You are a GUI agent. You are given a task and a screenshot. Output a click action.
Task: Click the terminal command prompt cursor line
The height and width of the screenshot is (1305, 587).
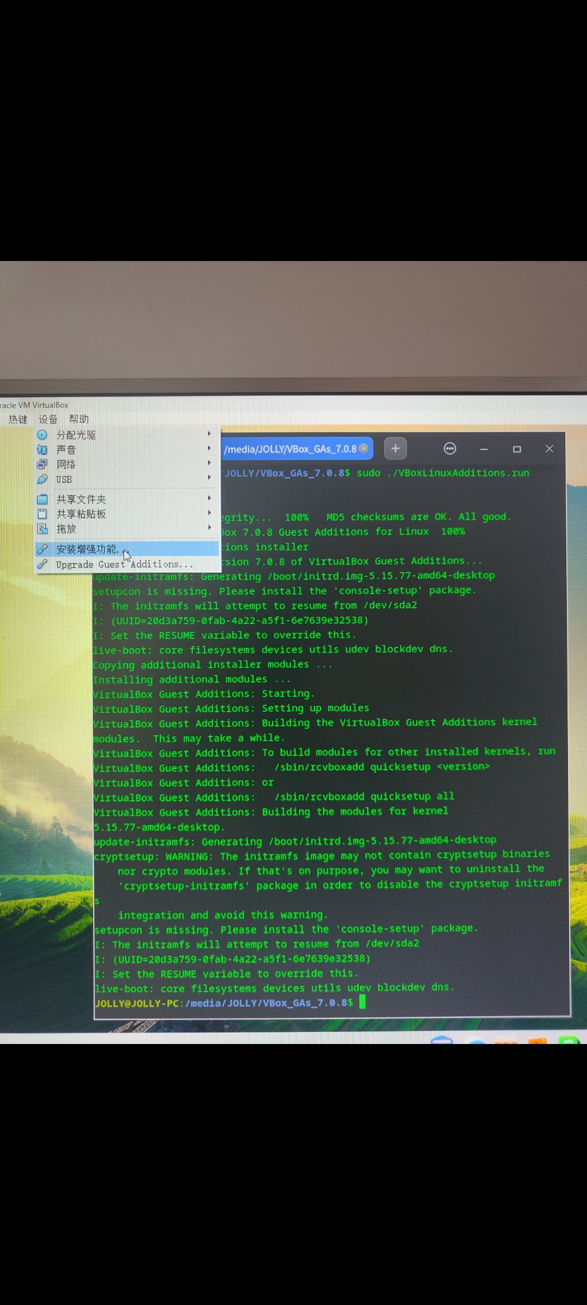(x=363, y=1002)
